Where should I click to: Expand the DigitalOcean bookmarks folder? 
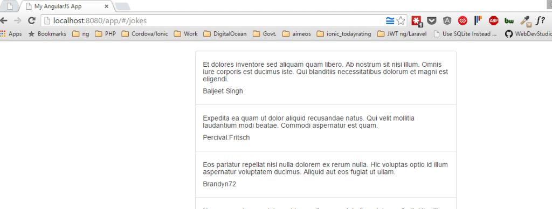tap(225, 34)
